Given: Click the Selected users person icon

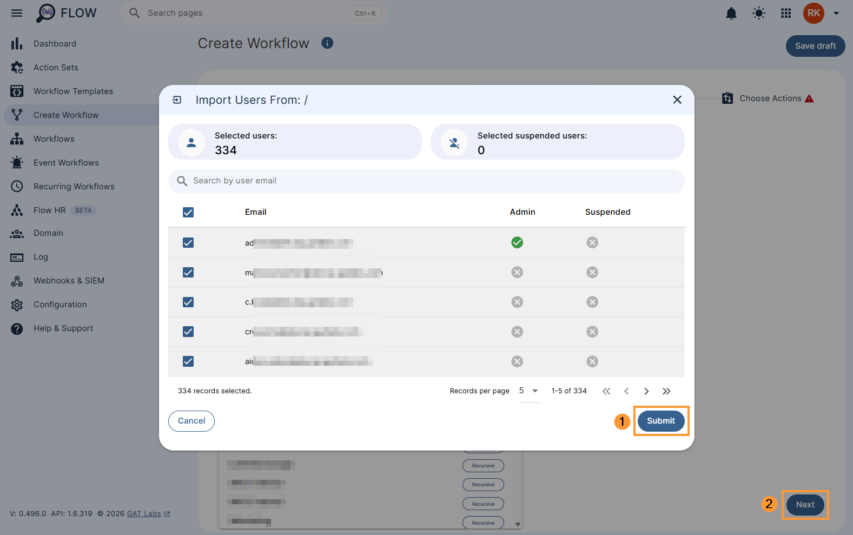Looking at the screenshot, I should click(191, 143).
